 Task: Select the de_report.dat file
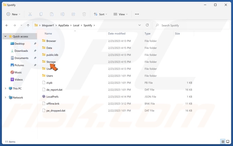(x=54, y=90)
